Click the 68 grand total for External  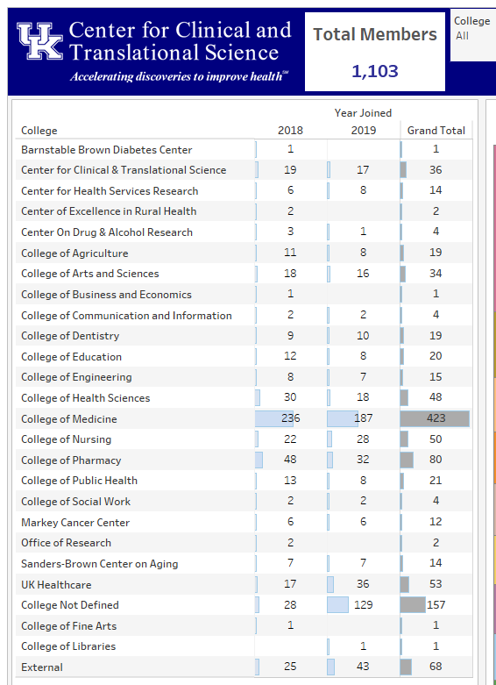click(x=436, y=667)
